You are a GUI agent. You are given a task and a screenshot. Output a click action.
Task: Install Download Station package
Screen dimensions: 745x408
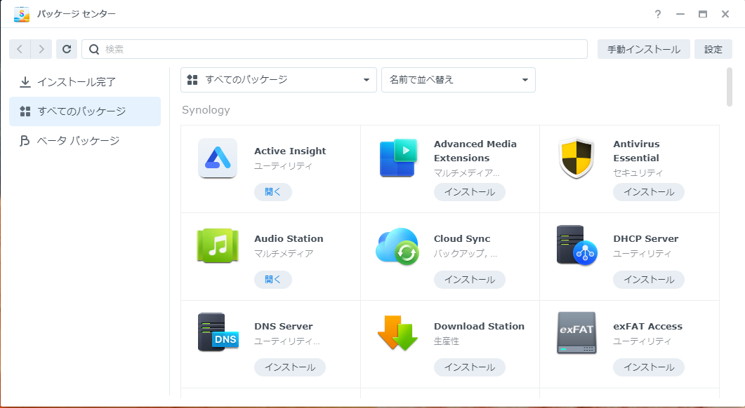click(x=470, y=367)
